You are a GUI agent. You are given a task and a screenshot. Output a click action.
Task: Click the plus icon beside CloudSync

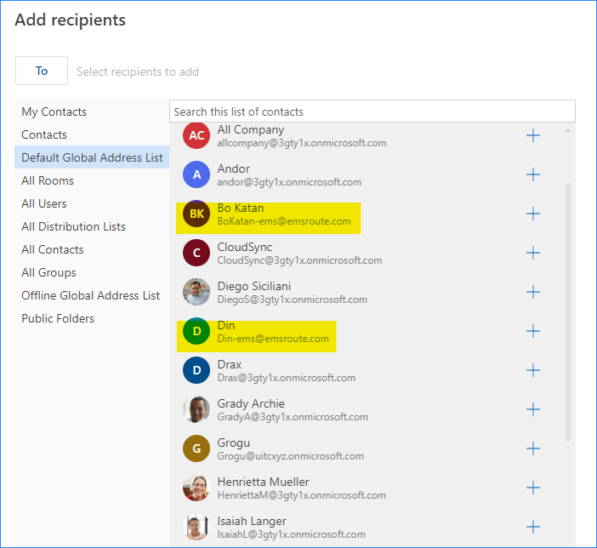click(533, 253)
